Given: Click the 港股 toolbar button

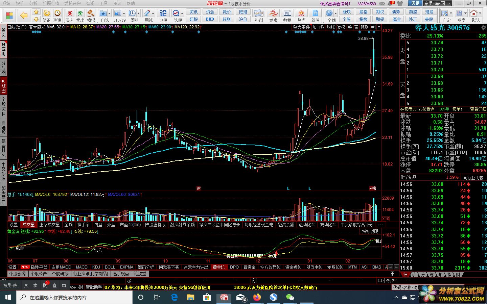Looking at the screenshot, I should 429,12.
